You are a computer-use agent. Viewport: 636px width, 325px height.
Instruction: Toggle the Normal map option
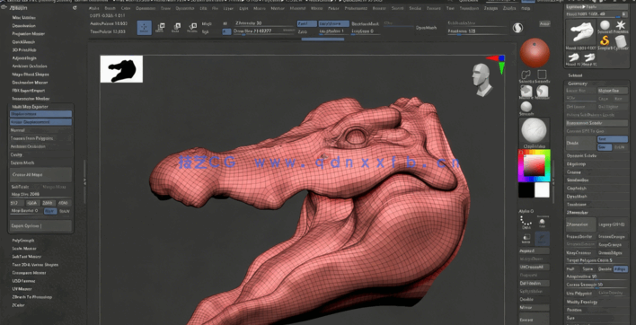pyautogui.click(x=41, y=130)
